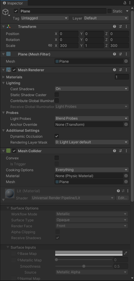Select the Inspector tab
Viewport: 134px width, 281px height.
coord(13,3)
